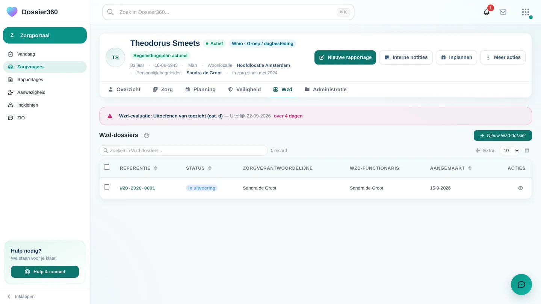Open the chat bubble widget

tap(521, 284)
